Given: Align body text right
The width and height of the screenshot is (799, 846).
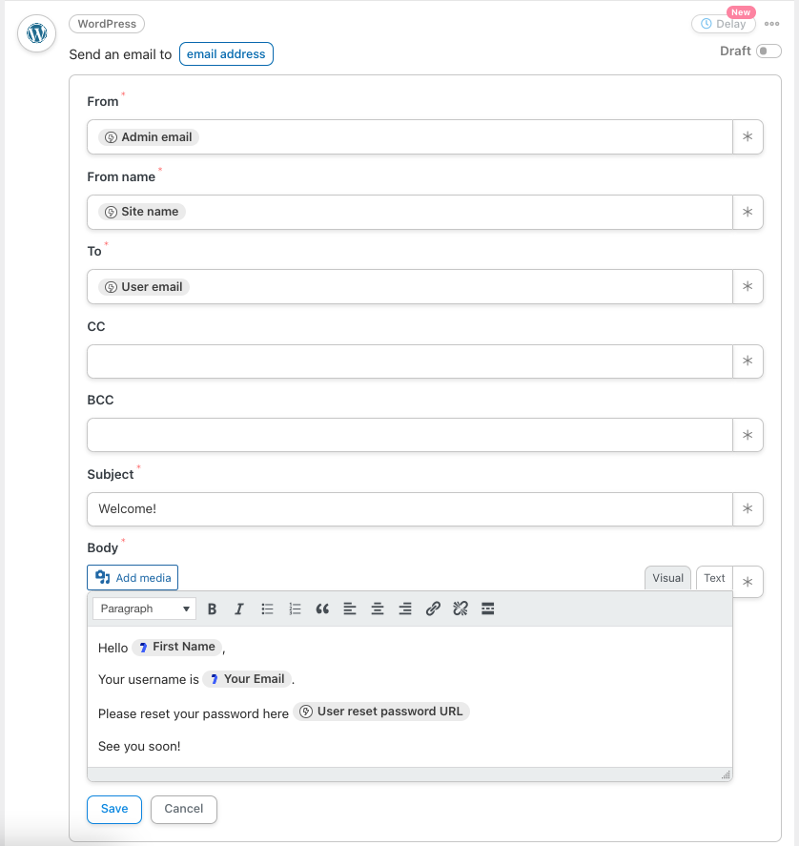Looking at the screenshot, I should (x=404, y=609).
